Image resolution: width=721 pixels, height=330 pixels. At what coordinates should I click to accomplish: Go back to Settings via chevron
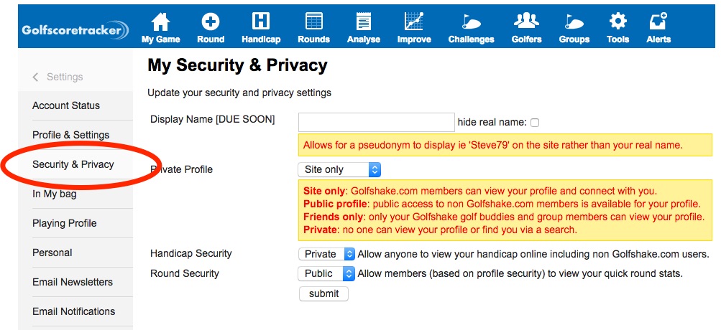pyautogui.click(x=36, y=77)
